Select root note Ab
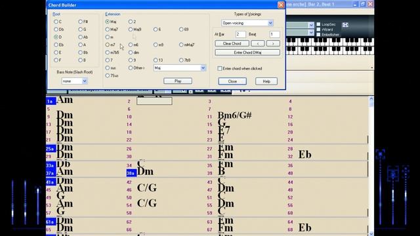The width and height of the screenshot is (420, 236). 80,37
